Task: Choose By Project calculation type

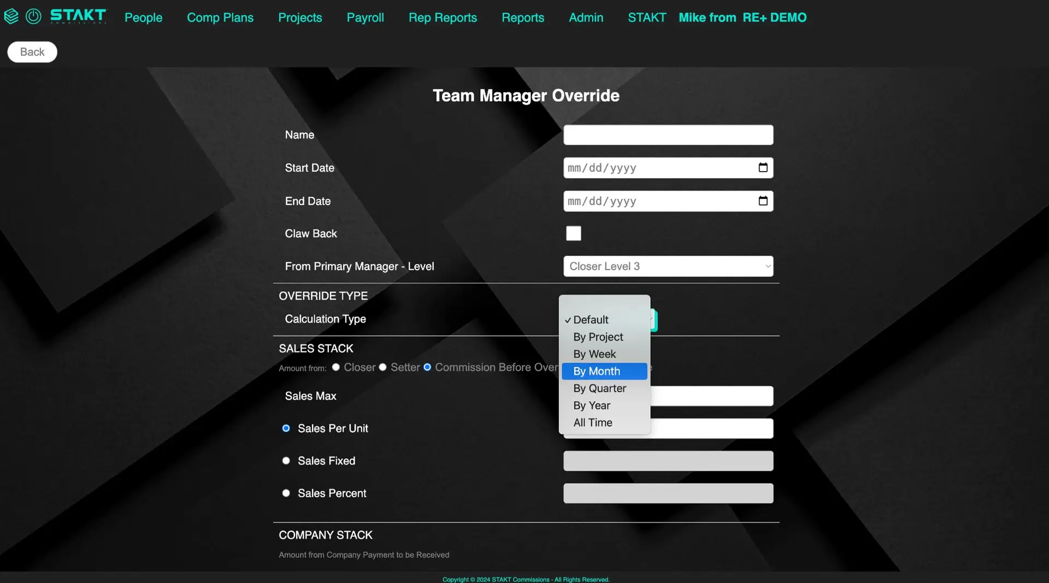Action: [604, 337]
